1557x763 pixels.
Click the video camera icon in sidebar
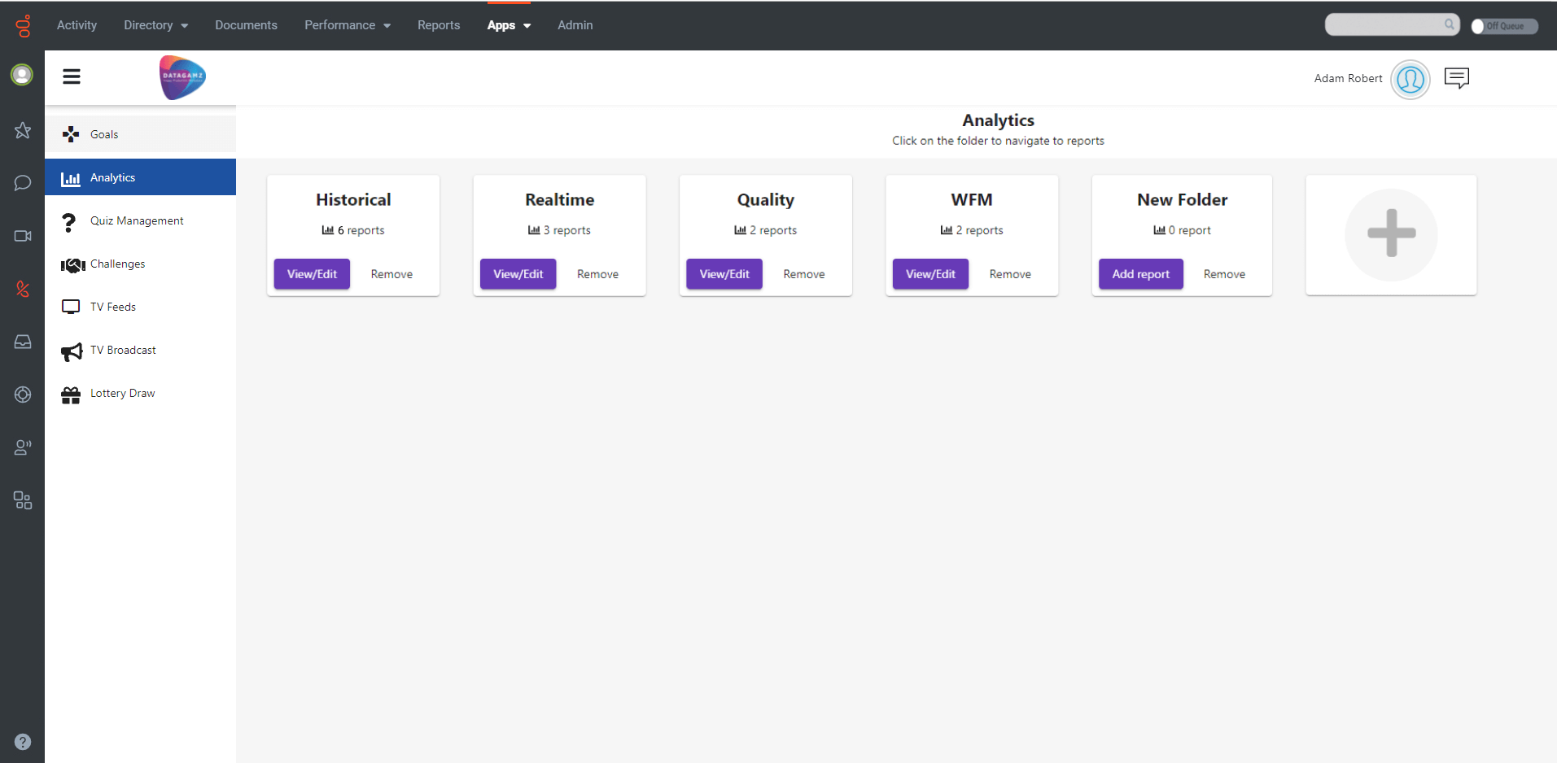[x=23, y=236]
